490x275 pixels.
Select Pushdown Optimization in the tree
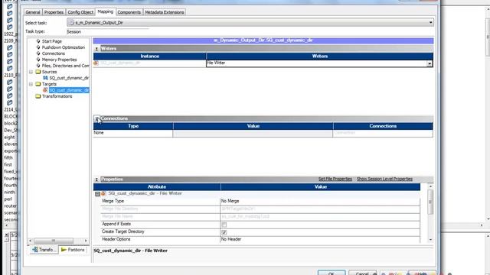[64, 47]
